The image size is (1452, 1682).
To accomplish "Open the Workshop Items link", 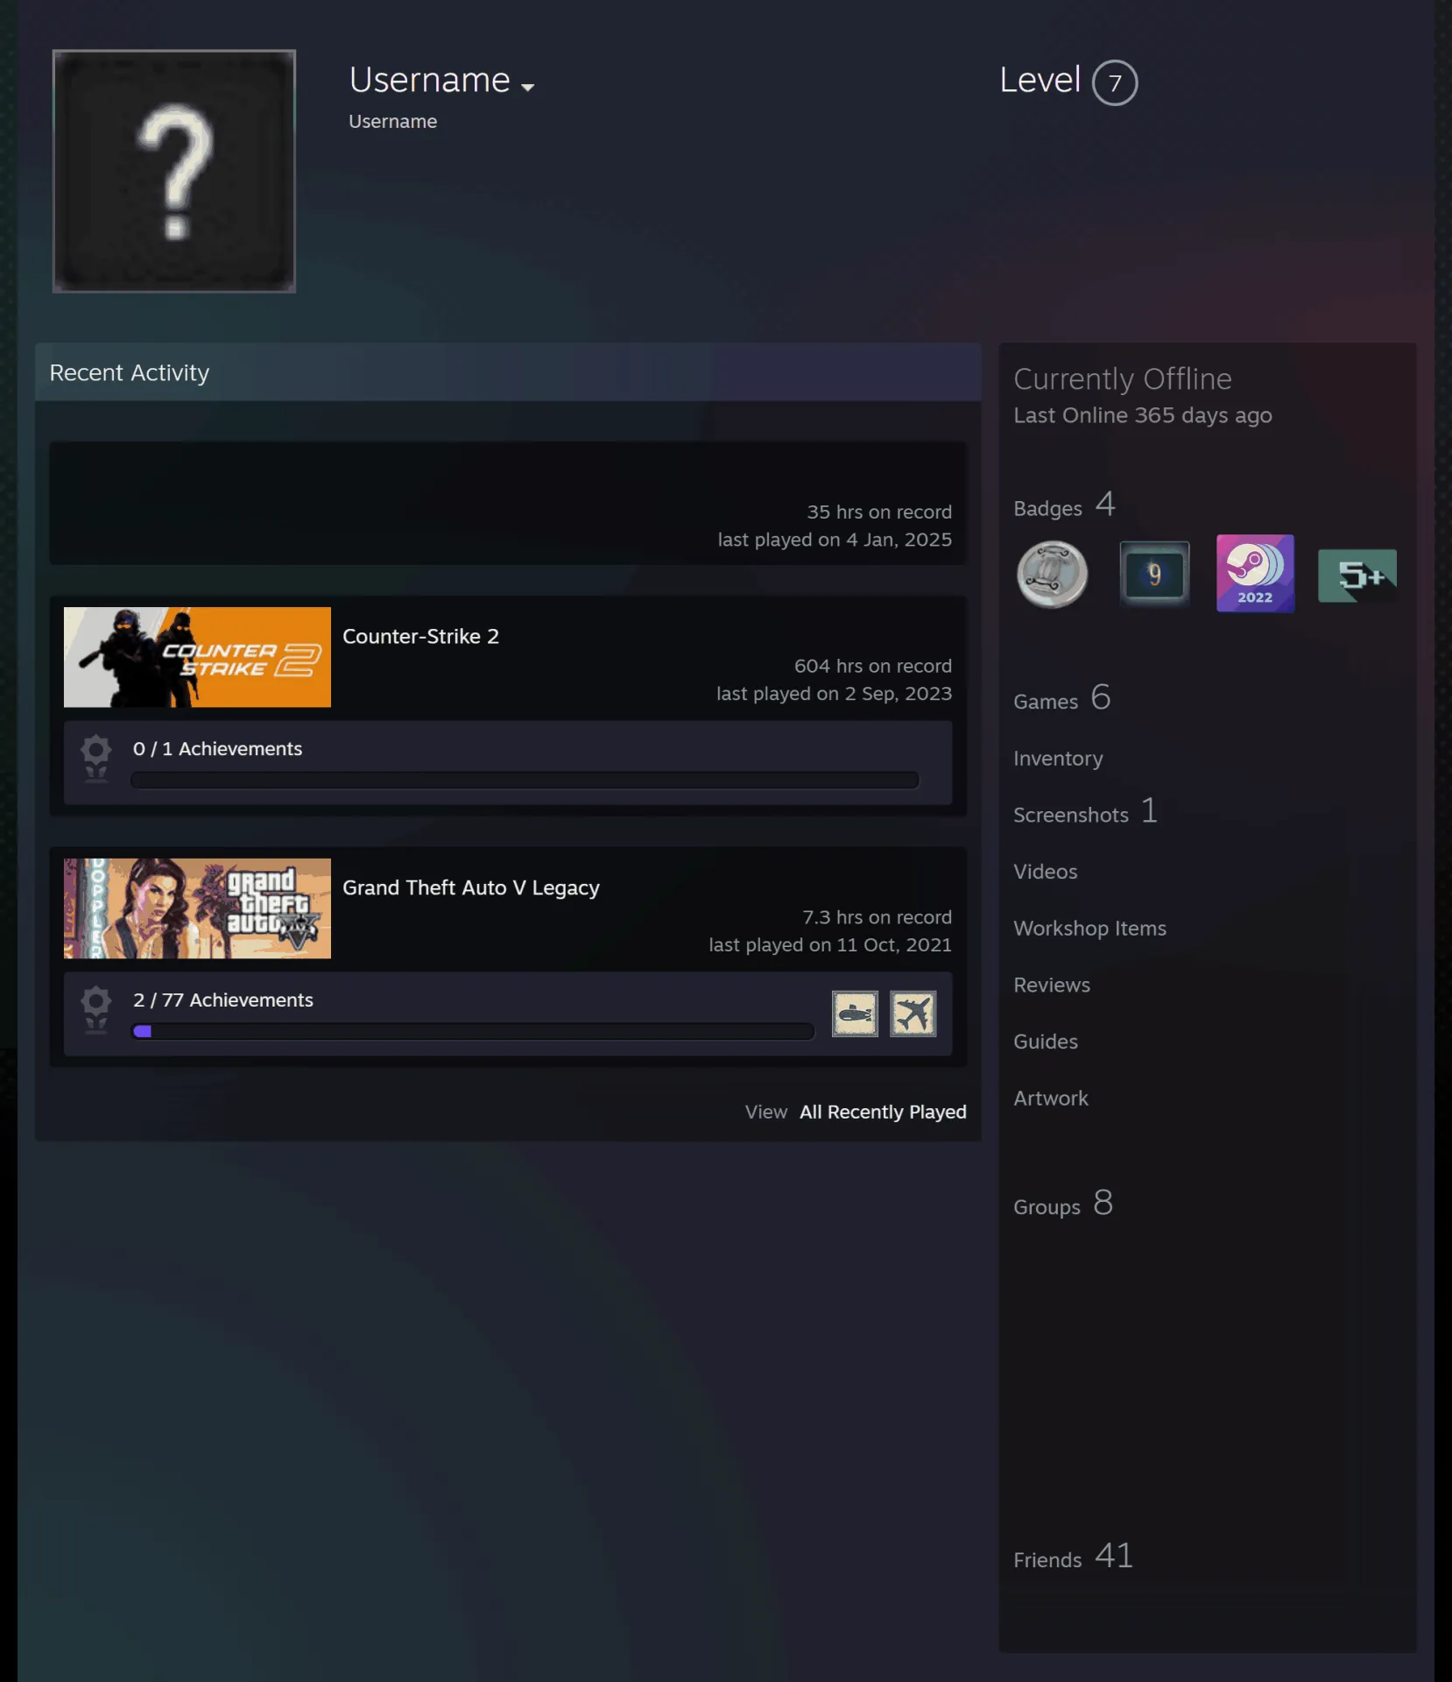I will [1089, 929].
